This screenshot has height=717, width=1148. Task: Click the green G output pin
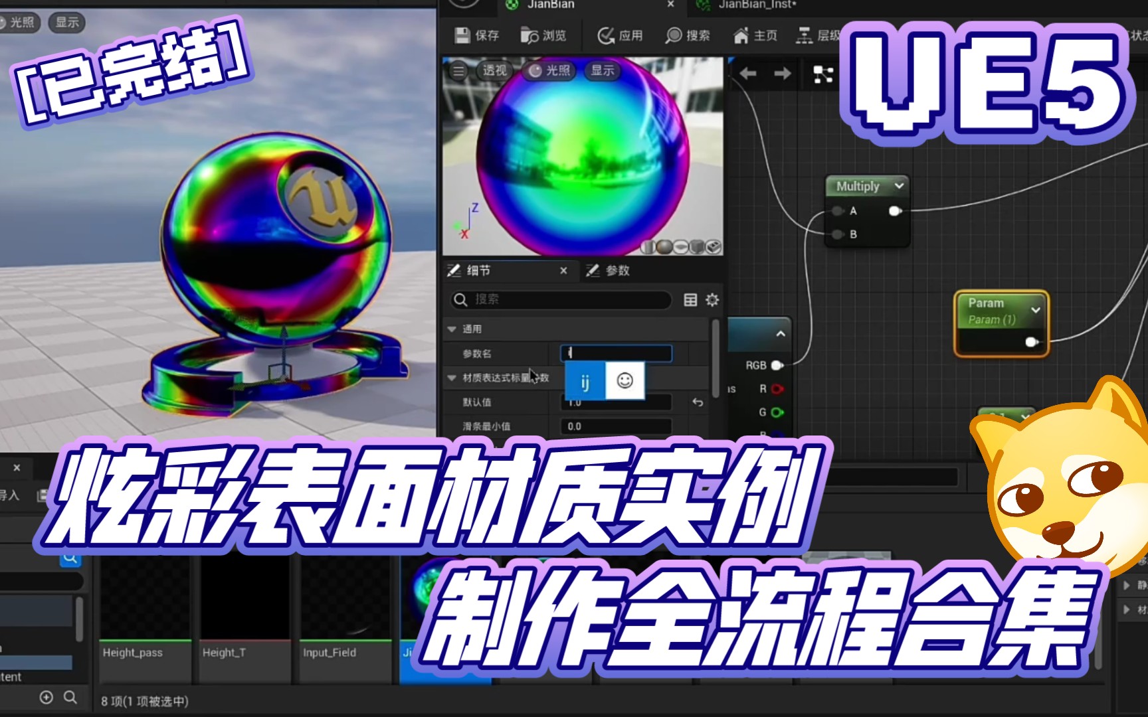click(x=777, y=412)
